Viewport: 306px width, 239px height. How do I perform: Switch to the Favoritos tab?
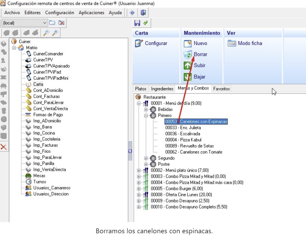222,89
